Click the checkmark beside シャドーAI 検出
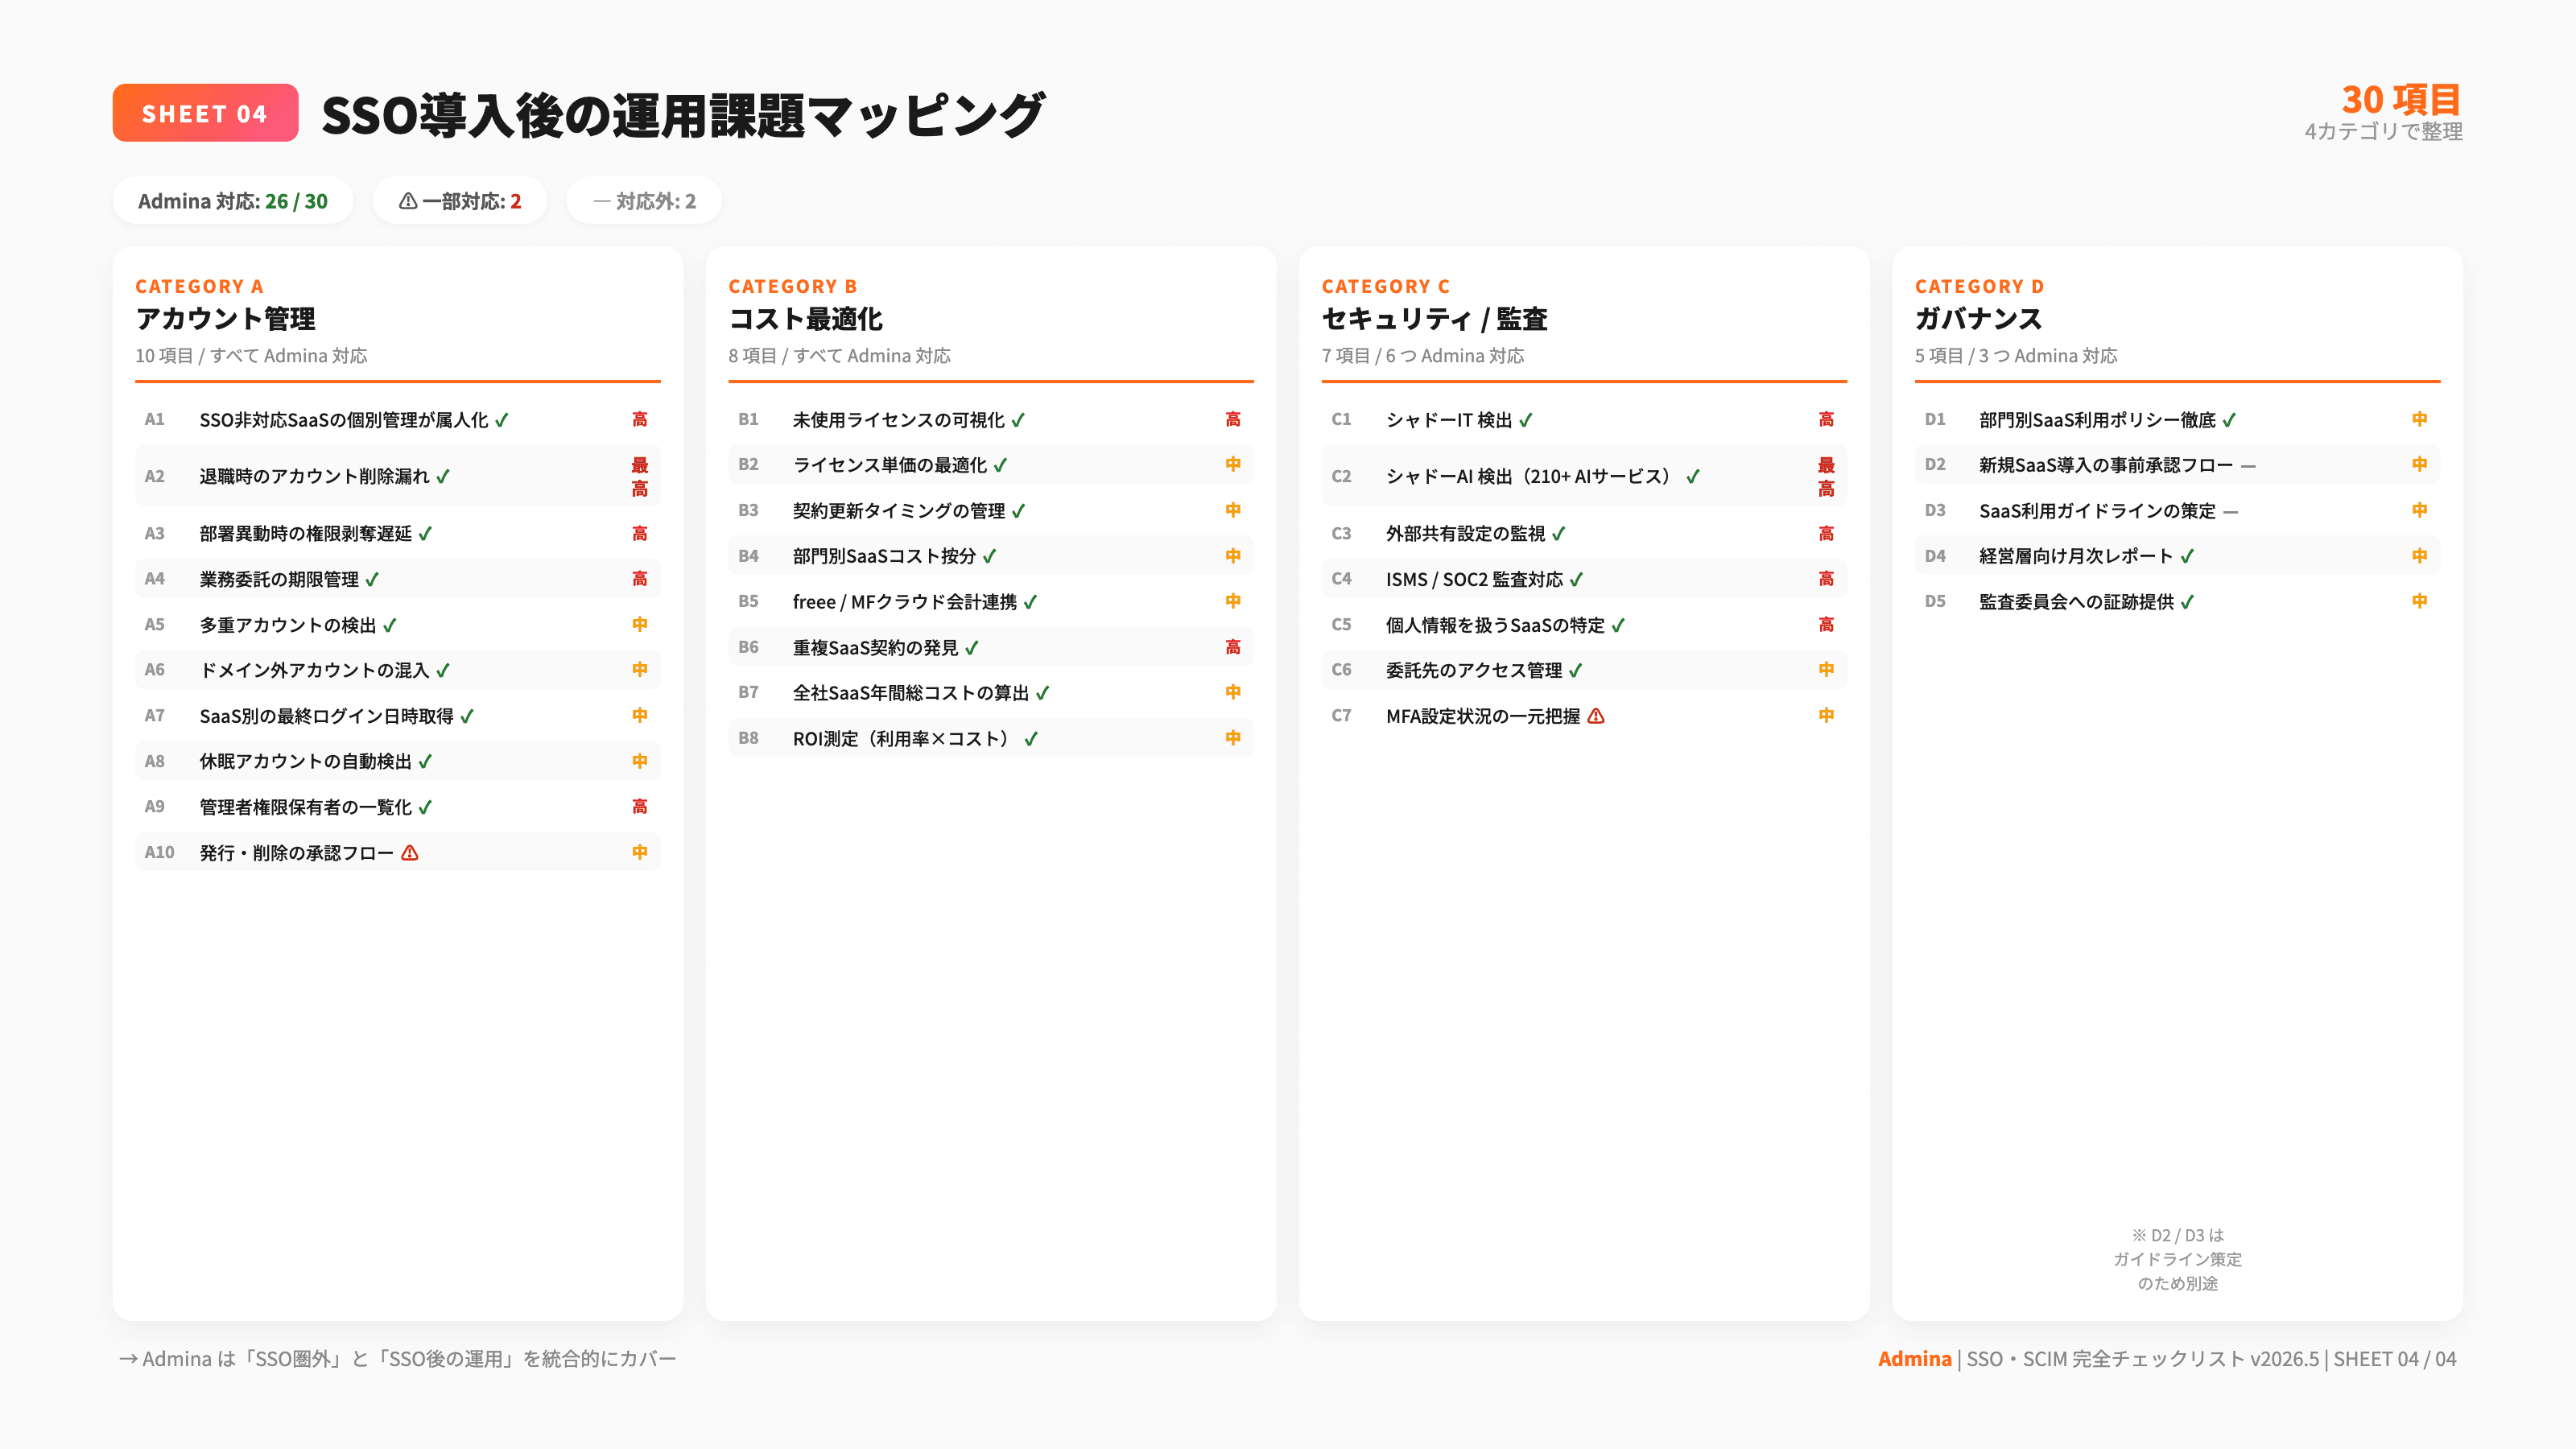2576x1449 pixels. [x=1693, y=476]
